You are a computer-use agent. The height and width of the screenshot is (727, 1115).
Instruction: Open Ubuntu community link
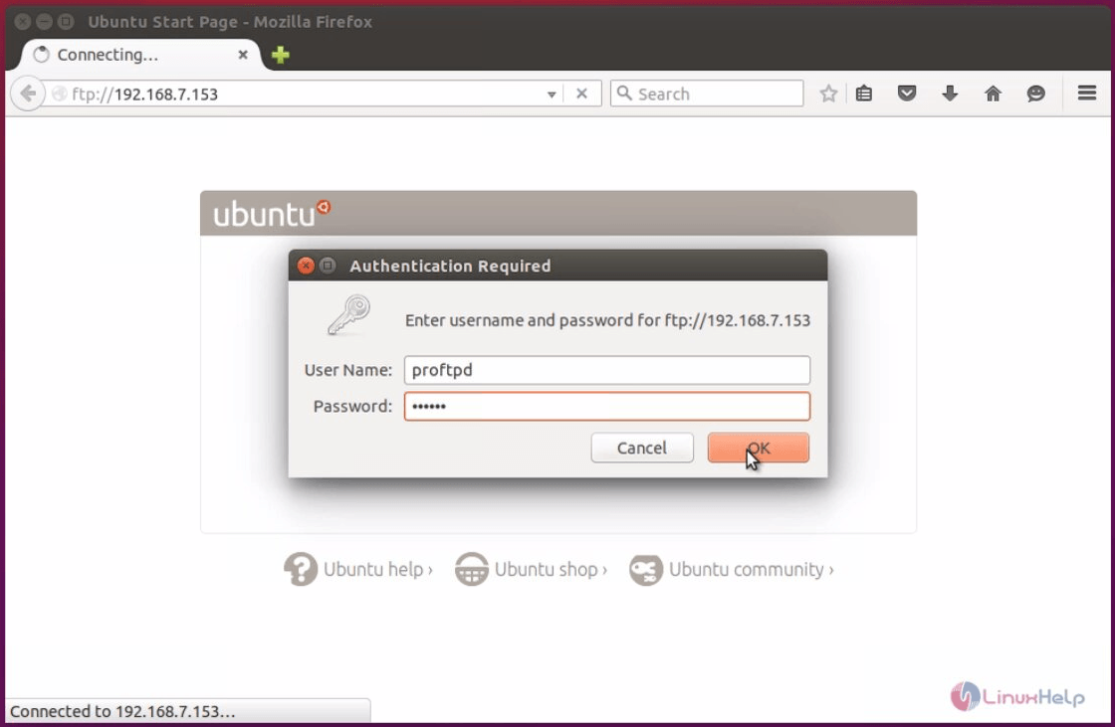751,569
